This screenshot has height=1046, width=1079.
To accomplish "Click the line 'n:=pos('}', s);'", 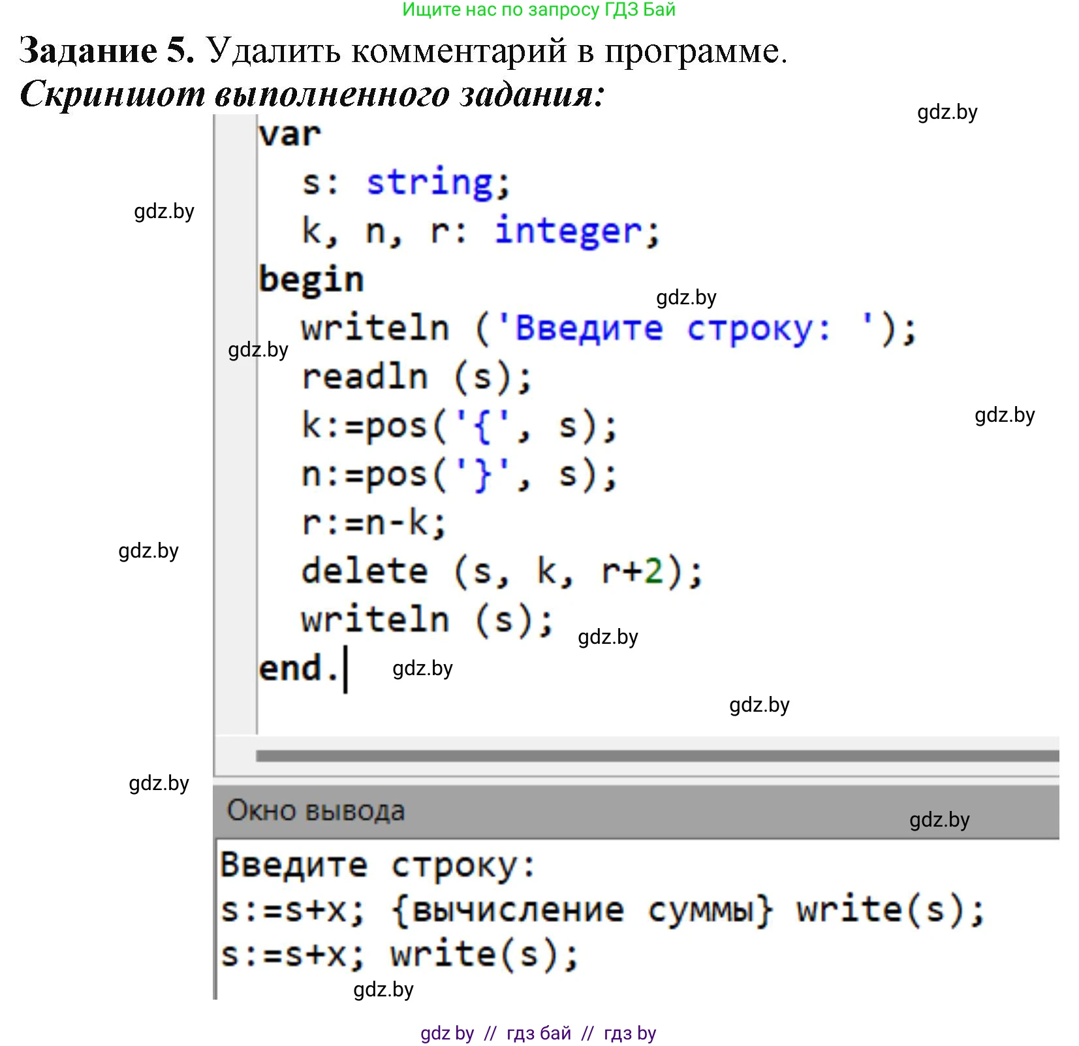I will click(459, 475).
